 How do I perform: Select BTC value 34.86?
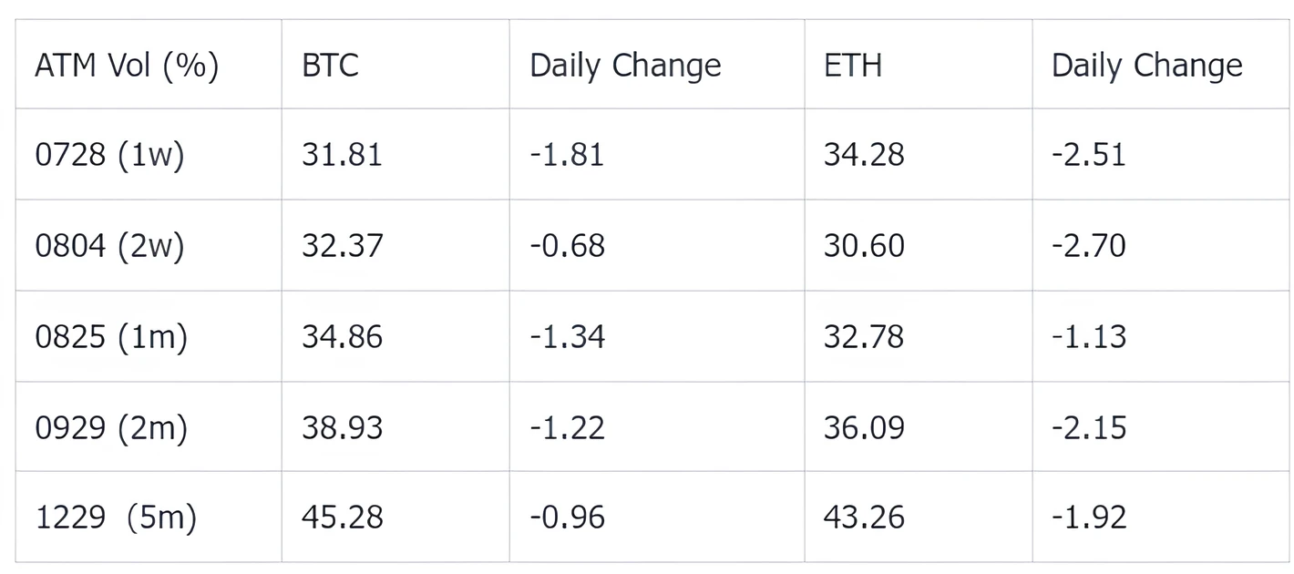tap(342, 337)
